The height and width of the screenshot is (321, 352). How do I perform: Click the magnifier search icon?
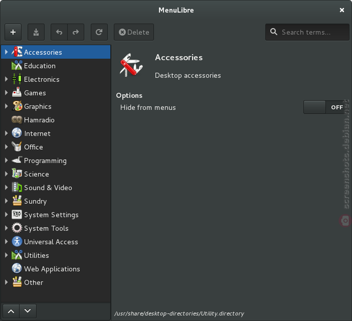[x=273, y=32]
